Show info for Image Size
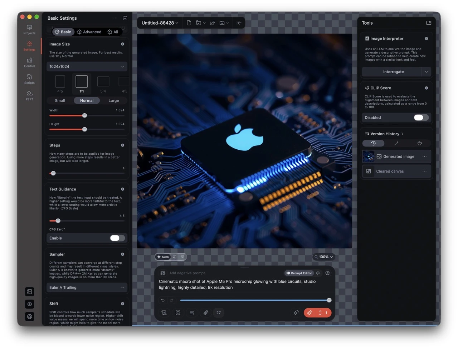458x349 pixels. click(x=122, y=44)
